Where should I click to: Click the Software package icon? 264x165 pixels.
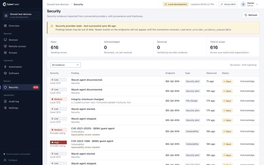pyautogui.click(x=5, y=73)
